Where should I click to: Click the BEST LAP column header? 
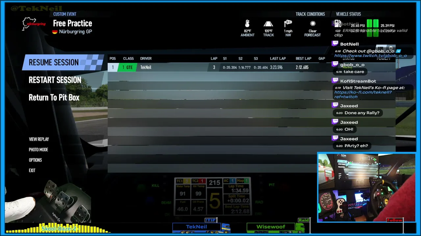(x=304, y=59)
